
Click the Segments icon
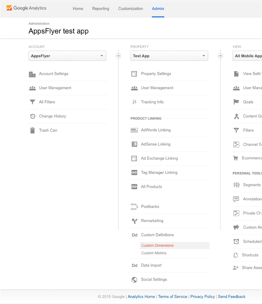click(x=236, y=185)
